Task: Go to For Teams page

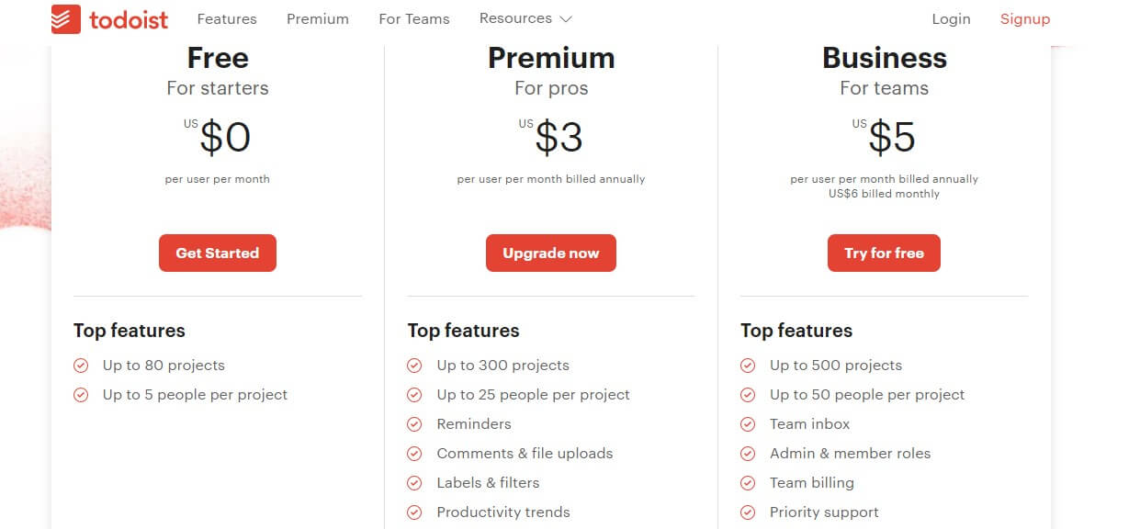Action: click(414, 19)
